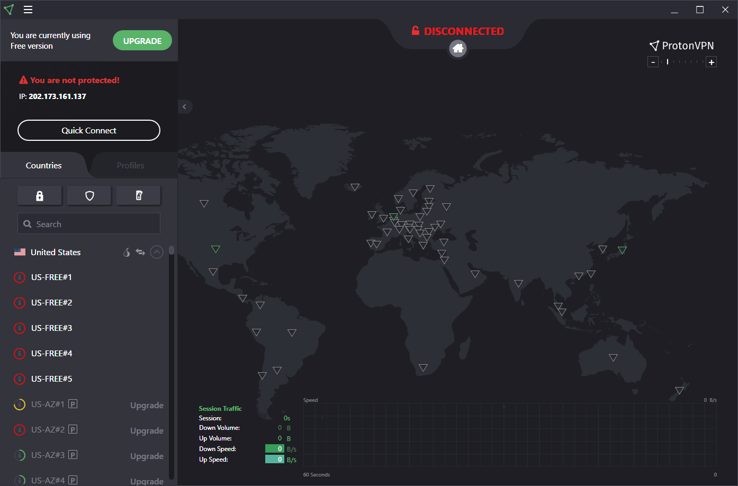Click the Tor onion icon for United States
738x486 pixels.
click(127, 253)
